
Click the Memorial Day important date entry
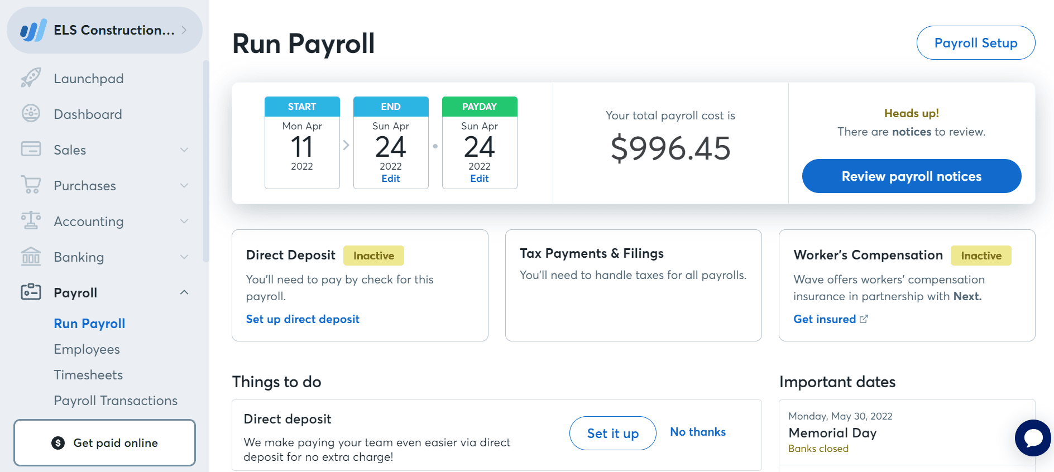click(907, 432)
